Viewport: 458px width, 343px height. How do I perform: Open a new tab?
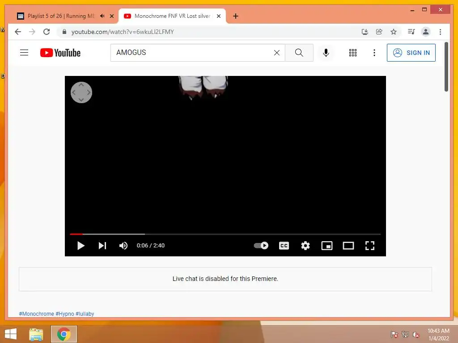click(236, 16)
